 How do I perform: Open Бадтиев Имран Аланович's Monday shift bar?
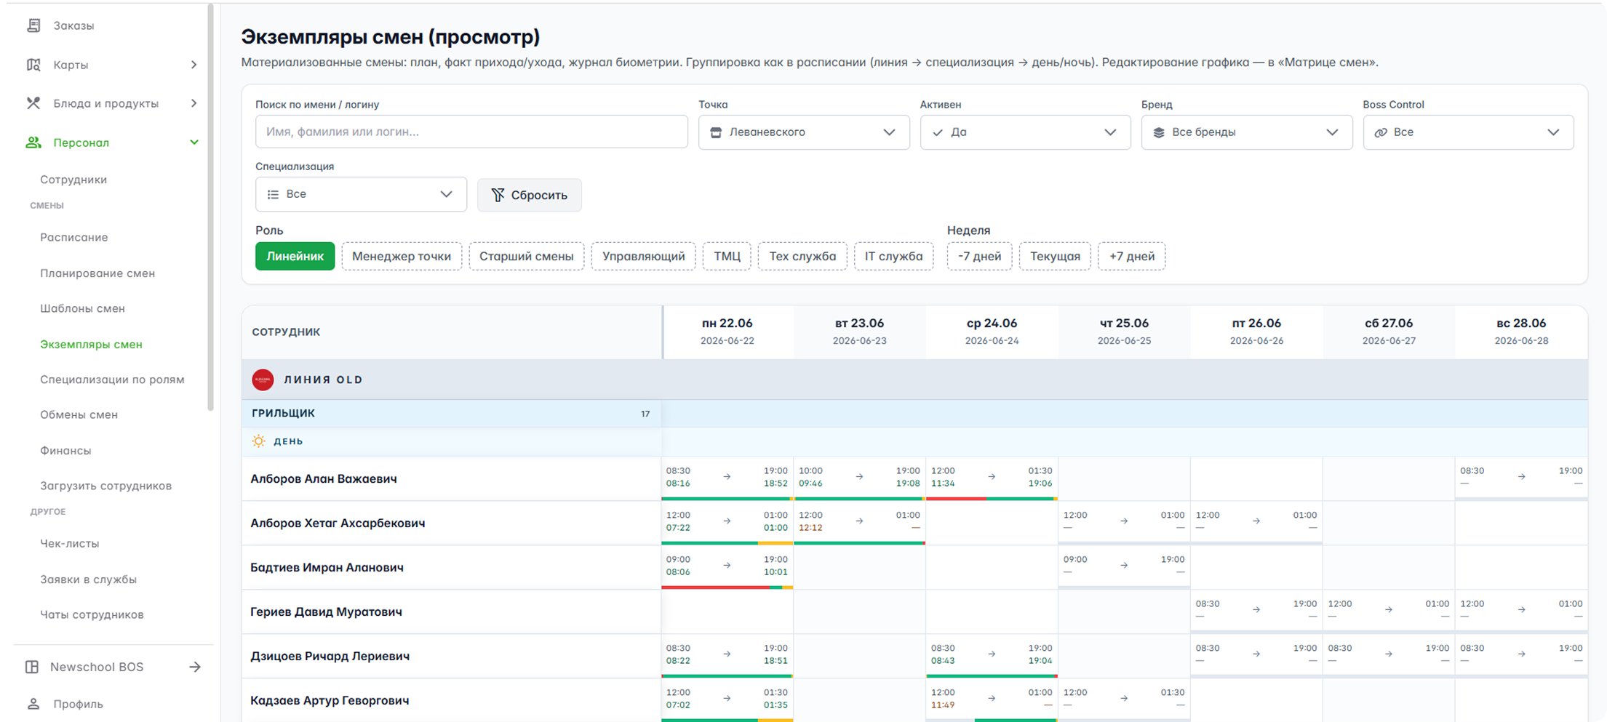tap(727, 587)
